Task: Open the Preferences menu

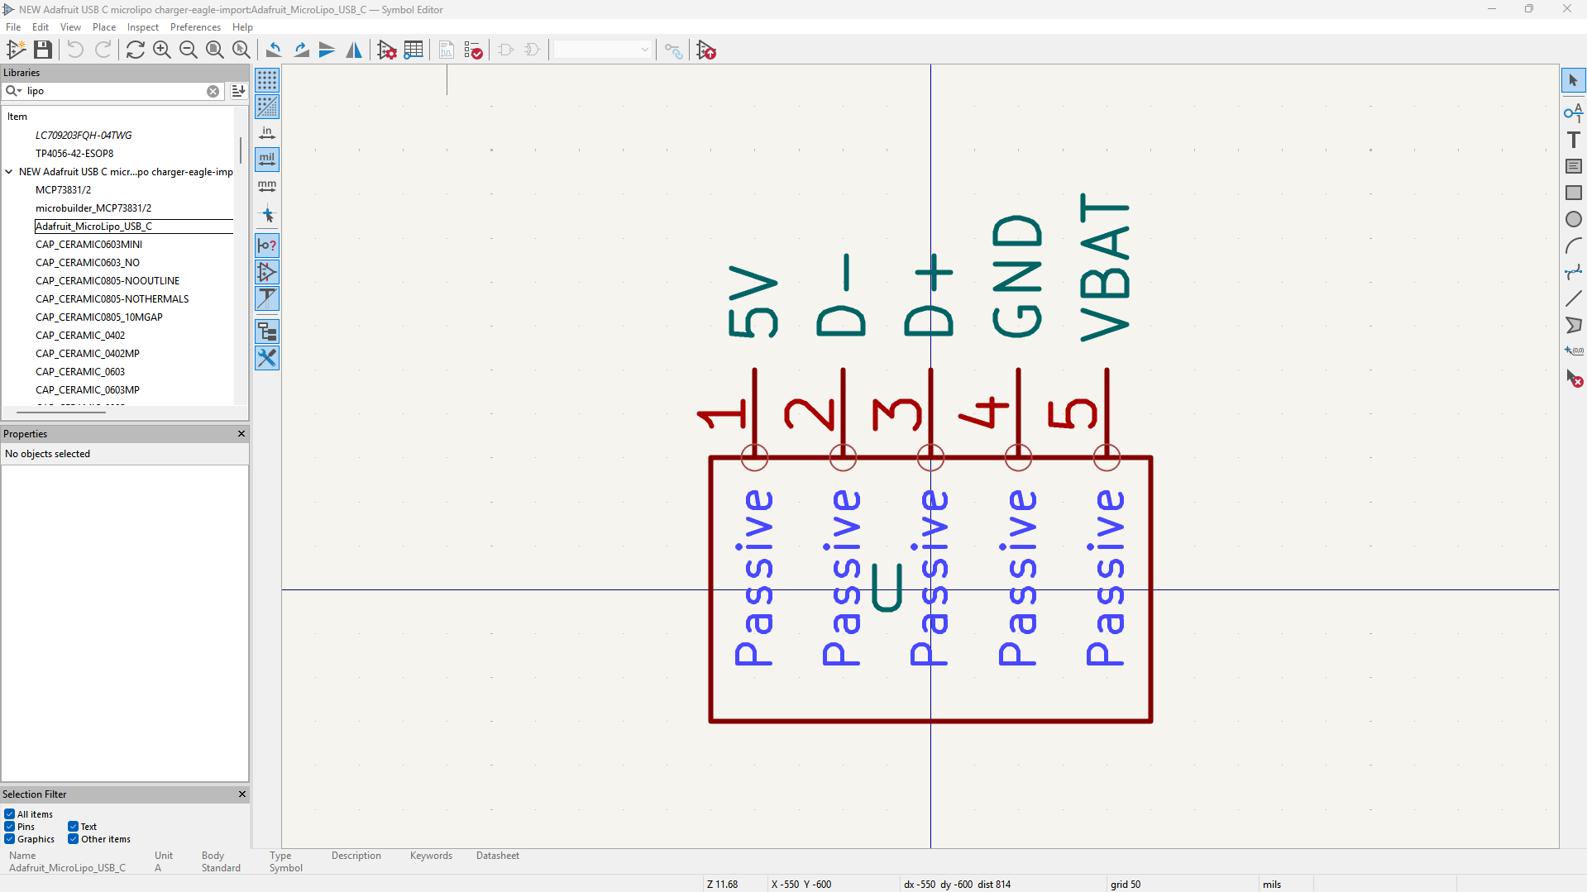Action: click(195, 27)
